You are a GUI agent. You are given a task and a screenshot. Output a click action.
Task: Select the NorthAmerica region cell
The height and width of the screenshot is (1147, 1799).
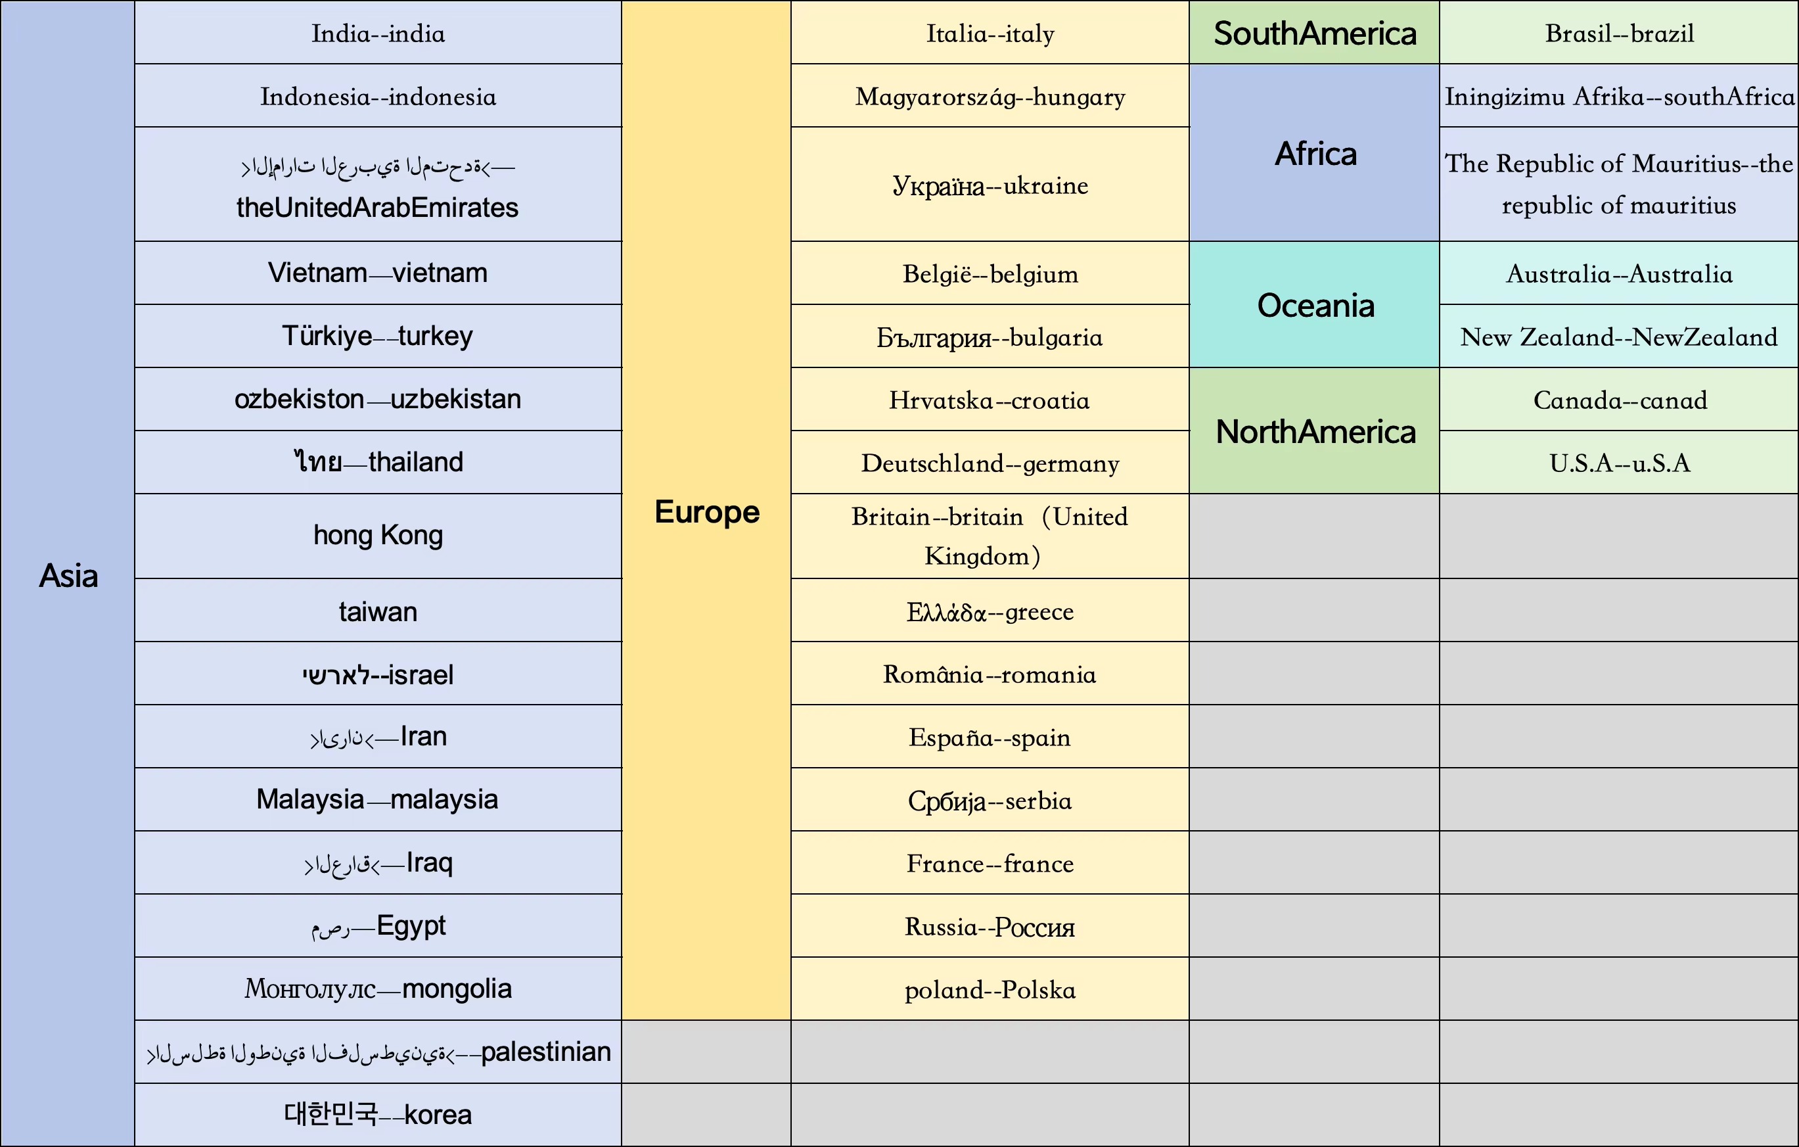pyautogui.click(x=1315, y=431)
